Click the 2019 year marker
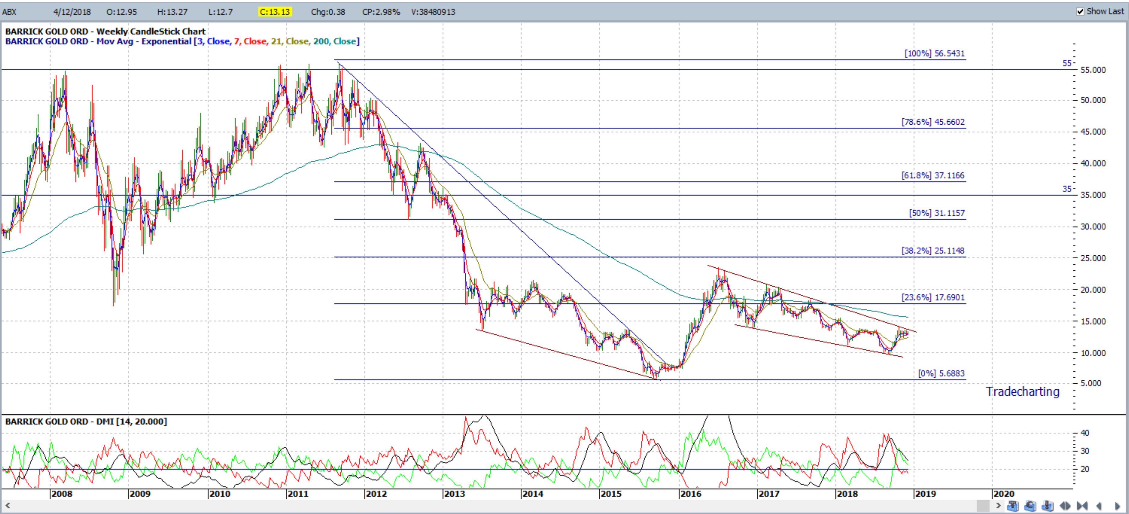This screenshot has height=514, width=1129. click(x=926, y=494)
